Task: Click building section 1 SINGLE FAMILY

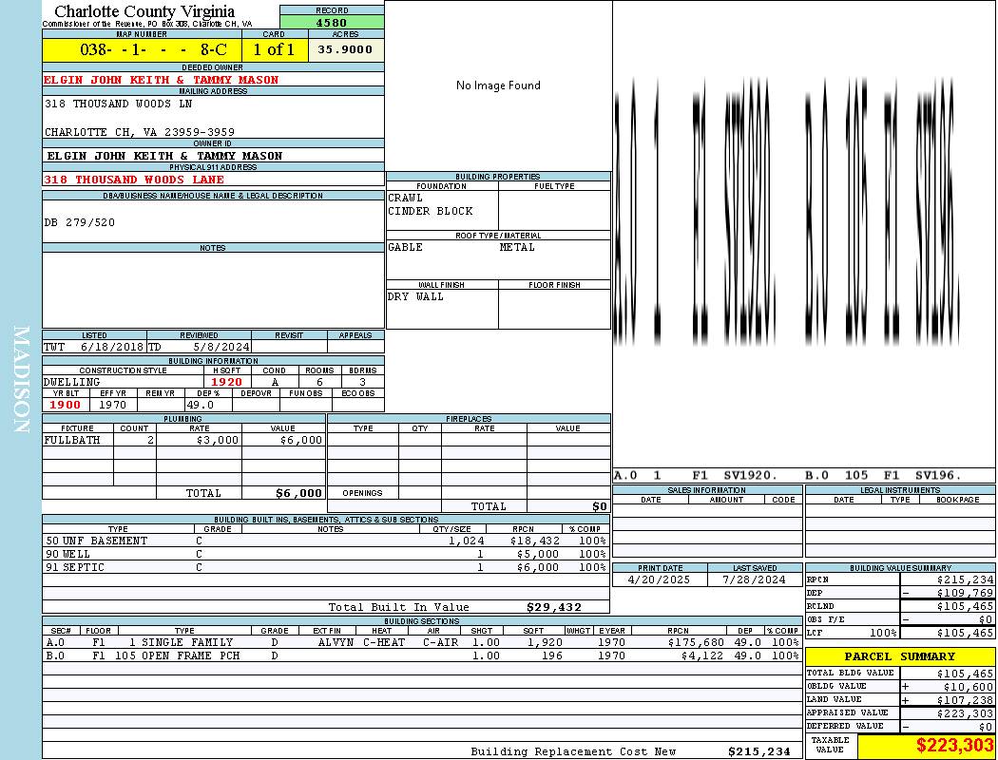Action: (x=181, y=642)
